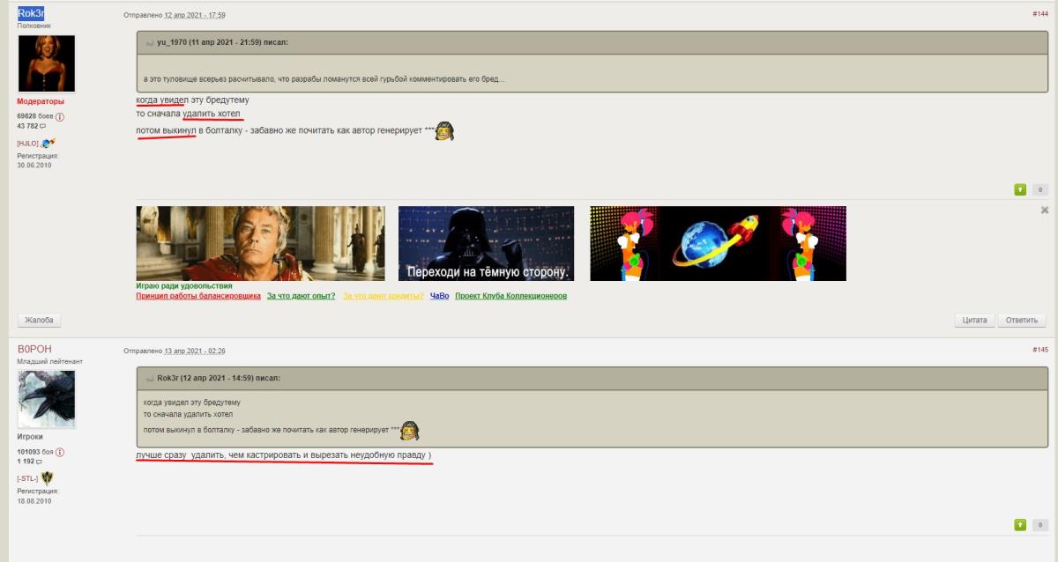Click the registration date 30.06.2010

pos(34,165)
